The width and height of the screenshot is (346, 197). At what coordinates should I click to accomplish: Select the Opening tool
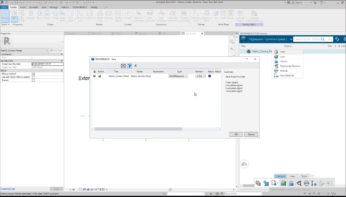(108, 15)
